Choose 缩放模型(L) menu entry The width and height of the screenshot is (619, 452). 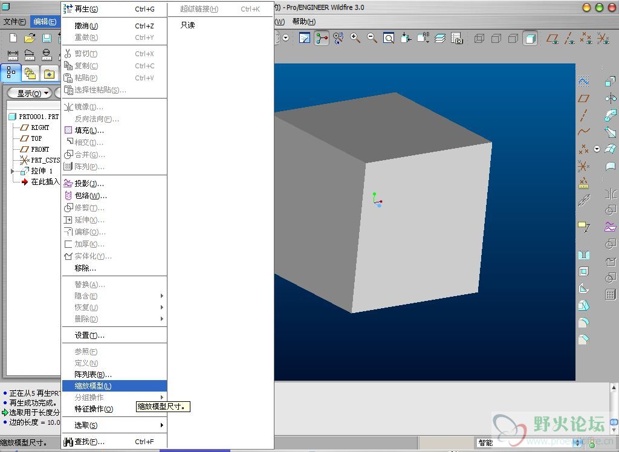click(114, 386)
